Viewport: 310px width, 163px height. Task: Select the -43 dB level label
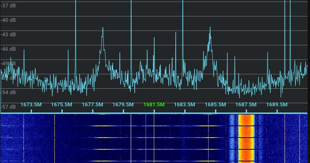click(x=8, y=34)
